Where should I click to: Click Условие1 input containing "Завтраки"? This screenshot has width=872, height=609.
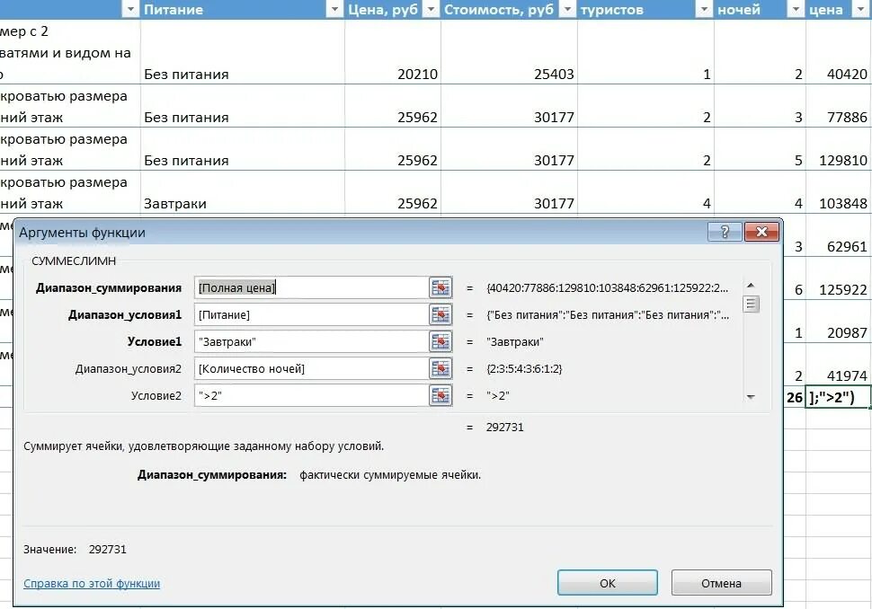[311, 341]
